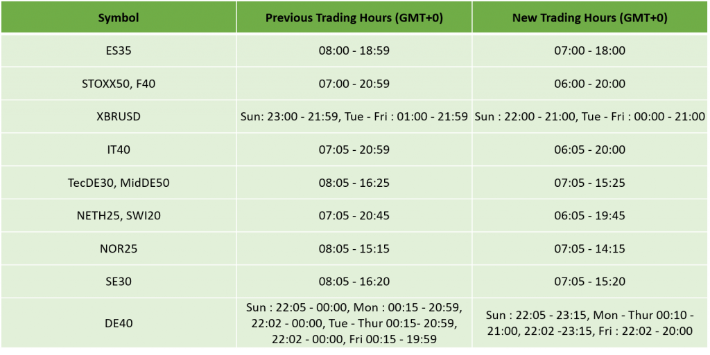710x355 pixels.
Task: Click the NOR25 symbol cell
Action: 119,248
